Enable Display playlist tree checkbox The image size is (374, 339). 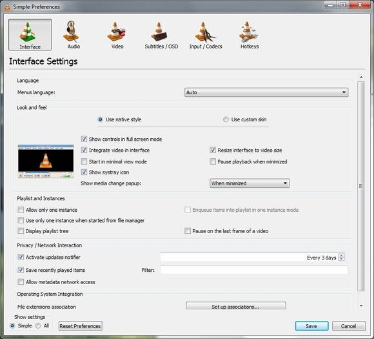(21, 231)
